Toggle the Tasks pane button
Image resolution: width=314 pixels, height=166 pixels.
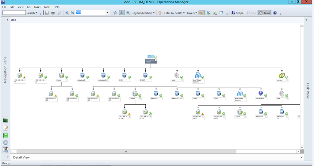point(265,13)
